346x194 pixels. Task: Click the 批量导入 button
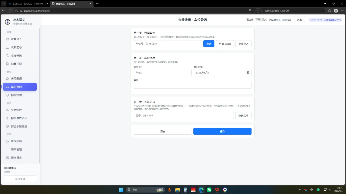pos(243,44)
